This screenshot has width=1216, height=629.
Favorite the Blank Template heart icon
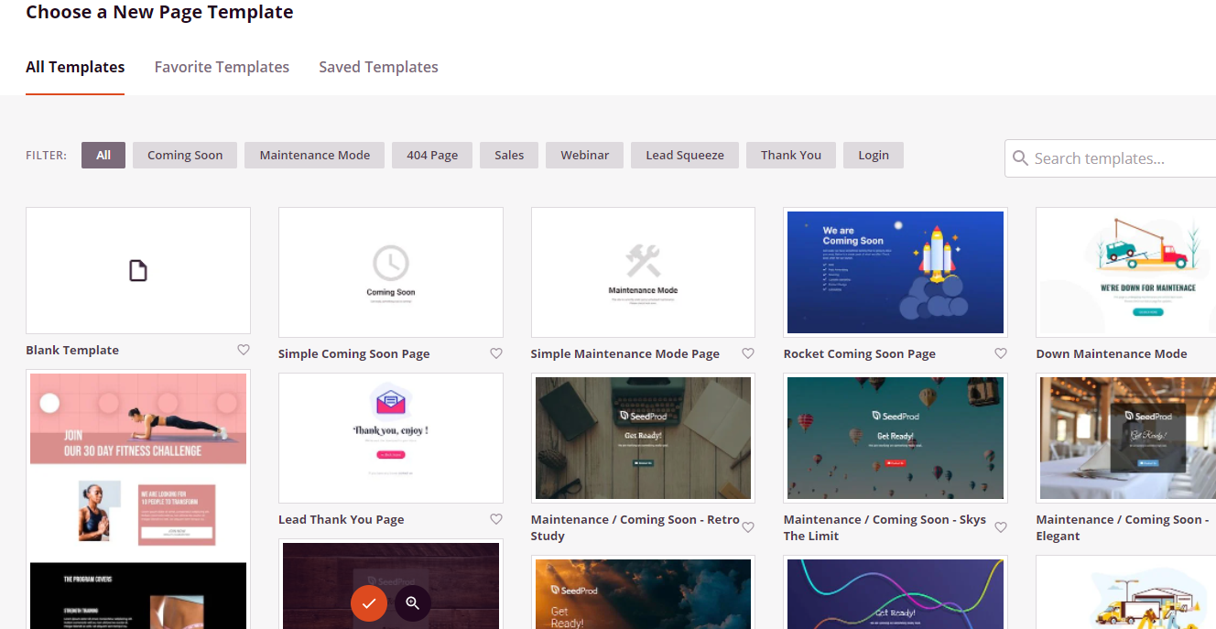pyautogui.click(x=244, y=350)
